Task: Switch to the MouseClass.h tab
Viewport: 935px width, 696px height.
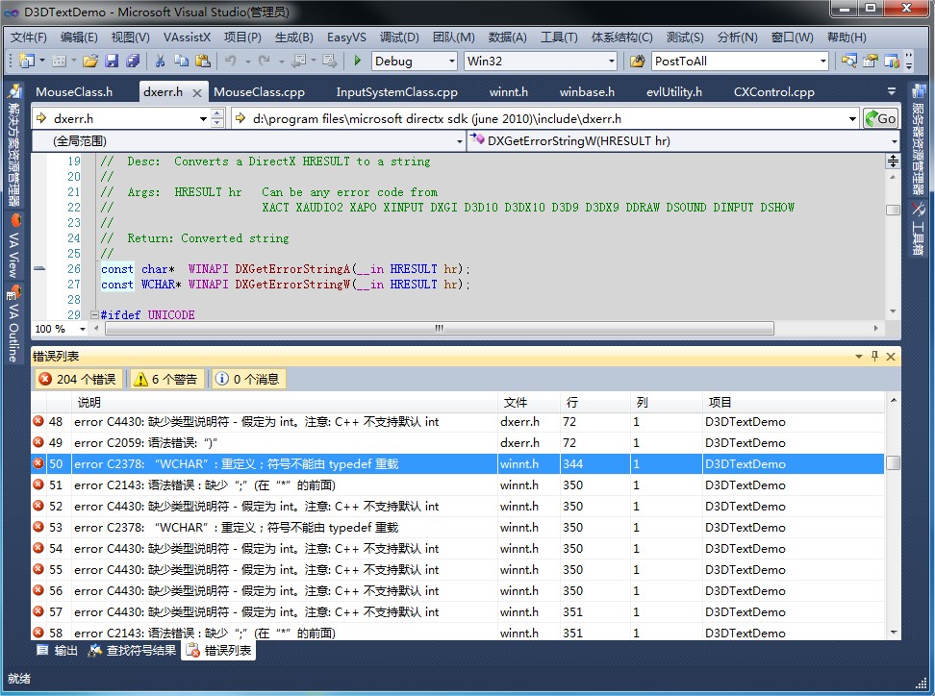Action: [x=74, y=91]
